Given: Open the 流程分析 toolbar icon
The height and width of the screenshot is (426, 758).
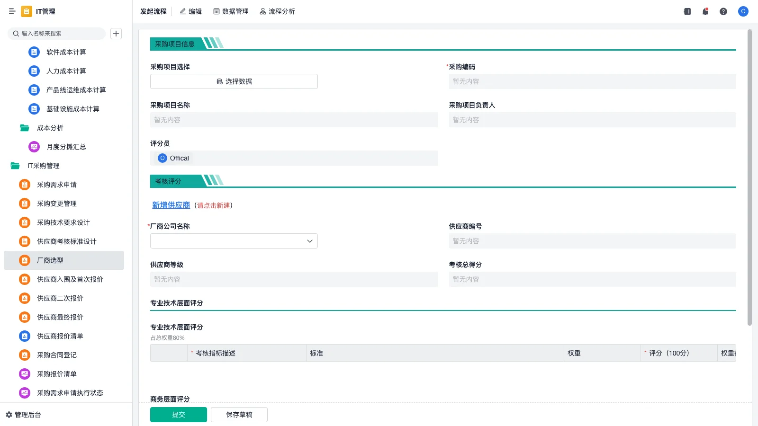Looking at the screenshot, I should pyautogui.click(x=277, y=11).
